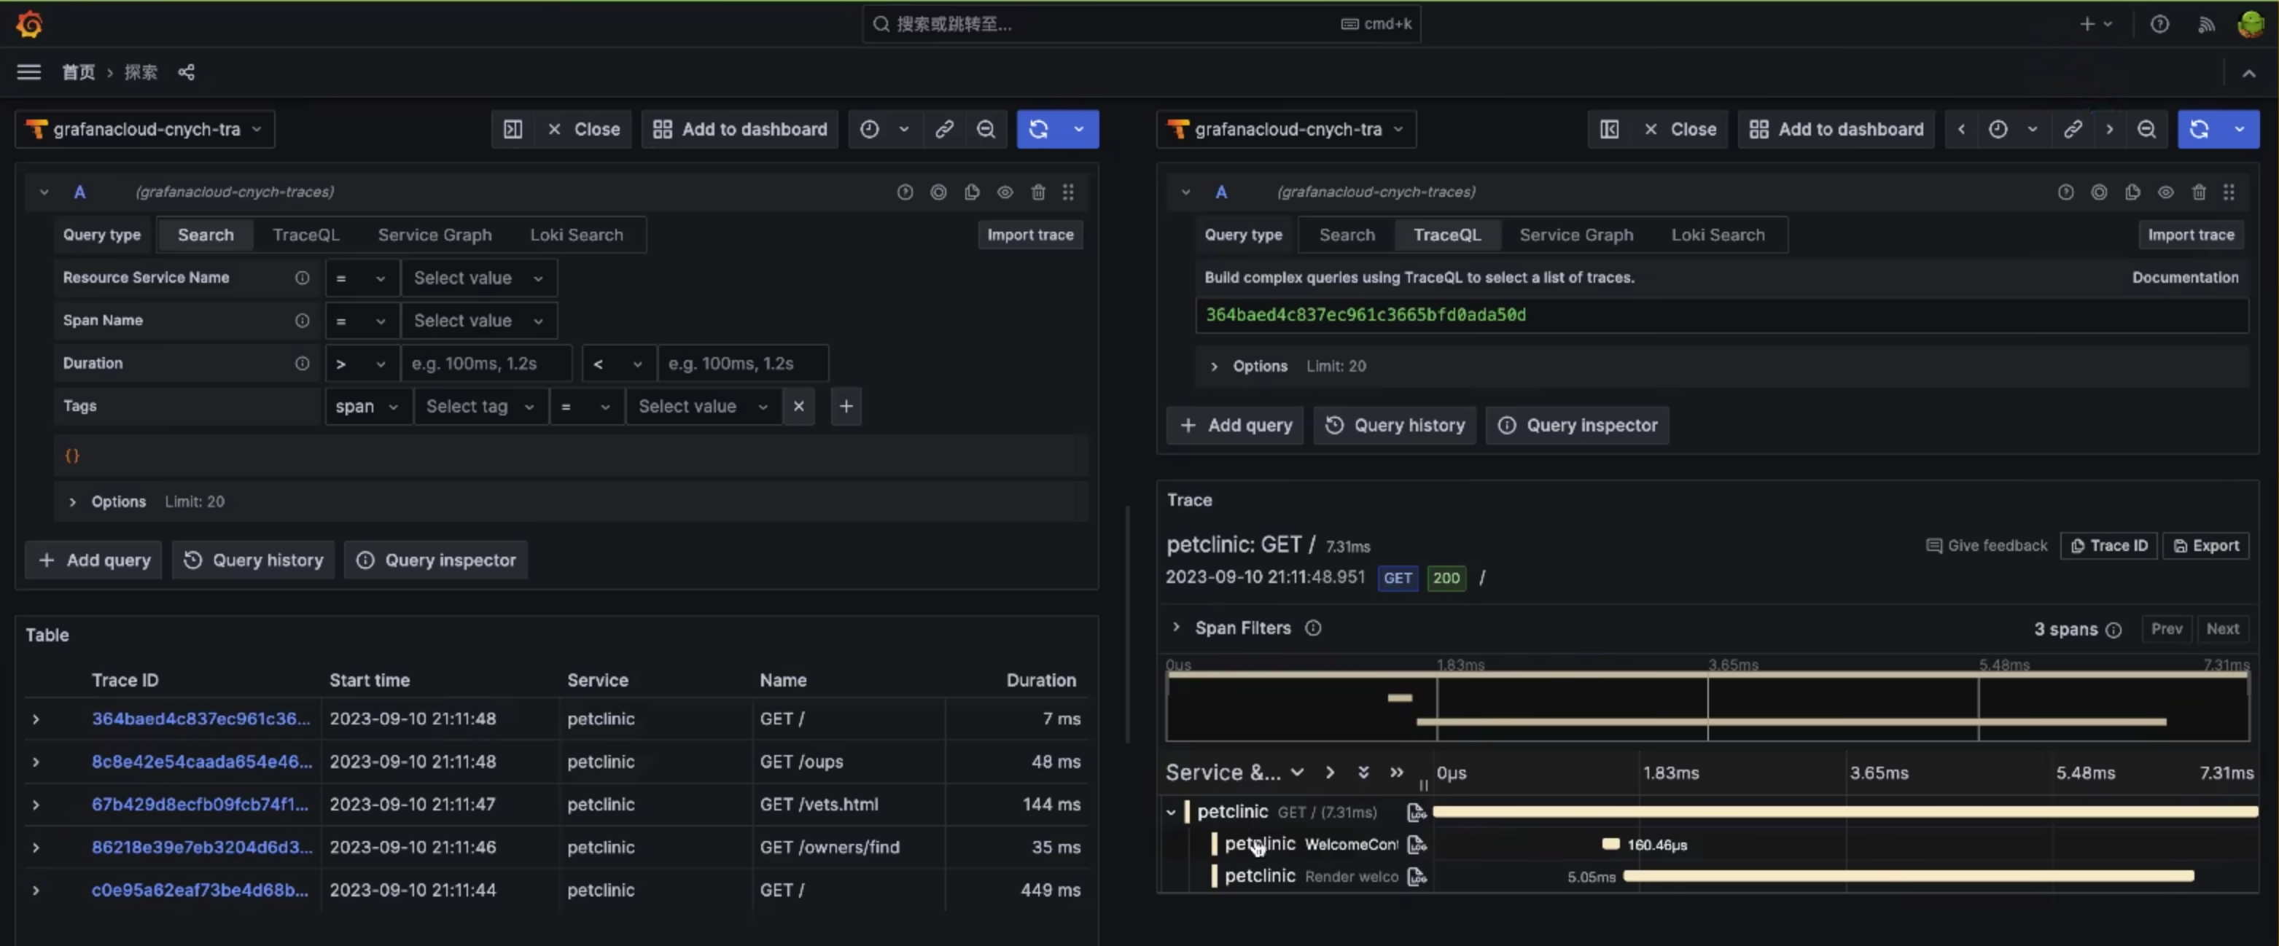2279x946 pixels.
Task: Open Query inspector in left pane
Action: coord(436,560)
